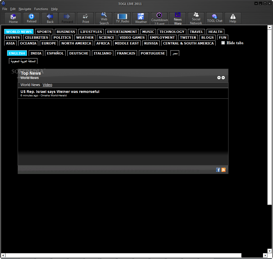Open the TWITTER tab
Image resolution: width=273 pixels, height=259 pixels.
188,37
